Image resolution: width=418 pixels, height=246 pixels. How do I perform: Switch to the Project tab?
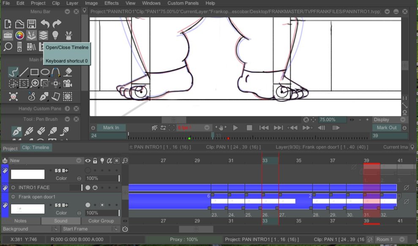(x=10, y=149)
